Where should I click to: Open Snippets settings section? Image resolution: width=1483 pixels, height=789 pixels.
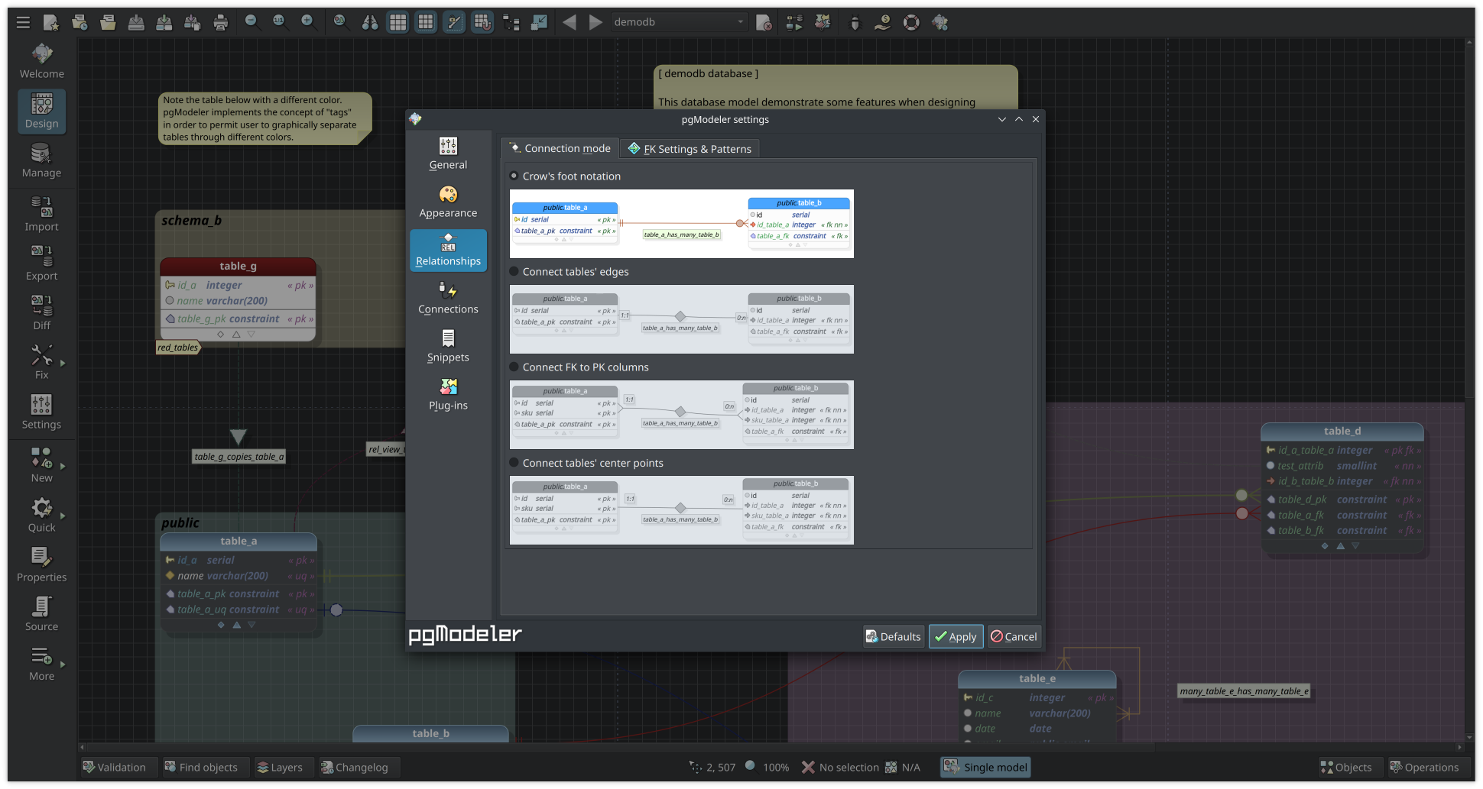coord(448,346)
